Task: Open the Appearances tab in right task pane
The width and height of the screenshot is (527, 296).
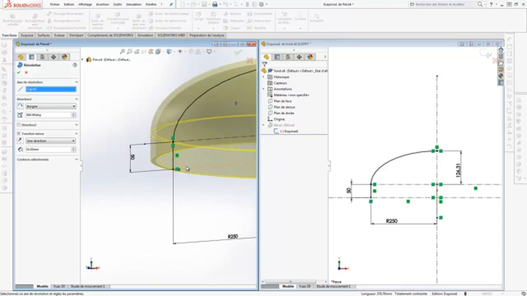Action: [x=501, y=76]
